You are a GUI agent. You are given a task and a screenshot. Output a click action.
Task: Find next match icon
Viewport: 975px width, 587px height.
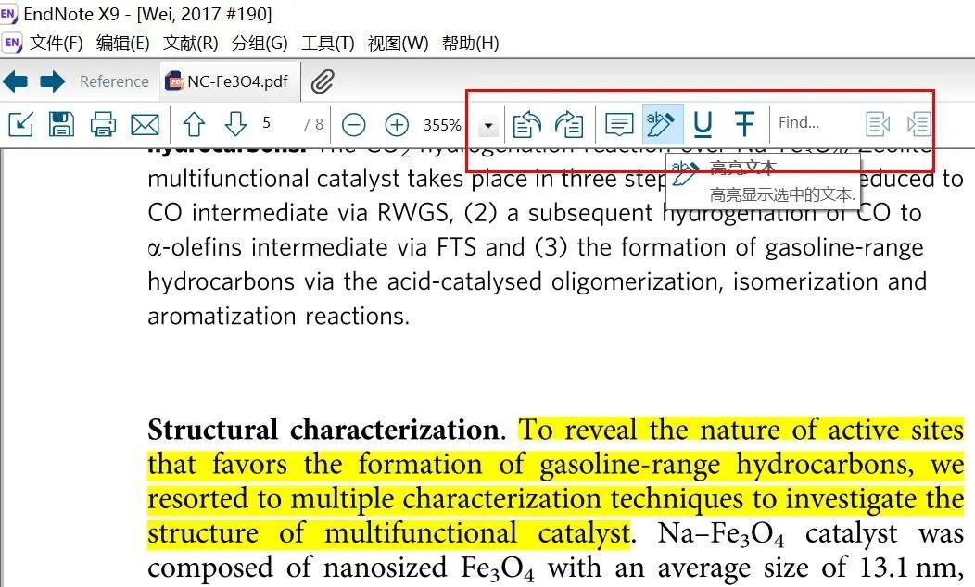[918, 124]
